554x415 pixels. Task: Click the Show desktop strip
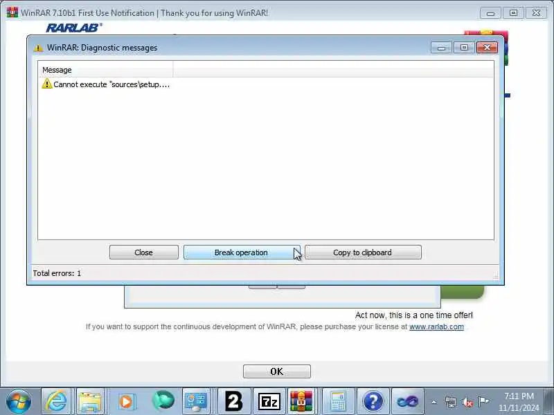coord(548,402)
